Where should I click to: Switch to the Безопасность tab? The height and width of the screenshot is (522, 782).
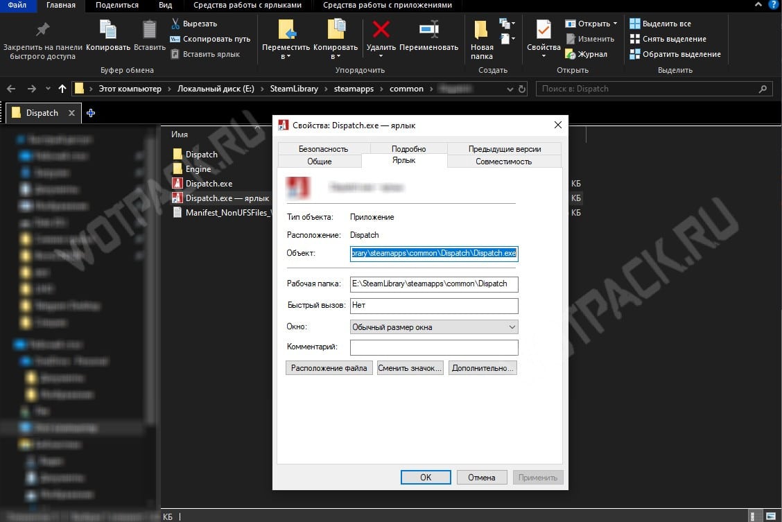(323, 149)
